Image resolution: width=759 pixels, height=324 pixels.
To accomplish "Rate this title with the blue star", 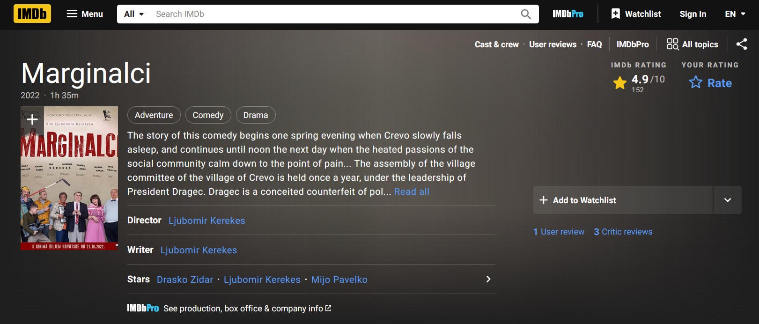I will click(710, 83).
